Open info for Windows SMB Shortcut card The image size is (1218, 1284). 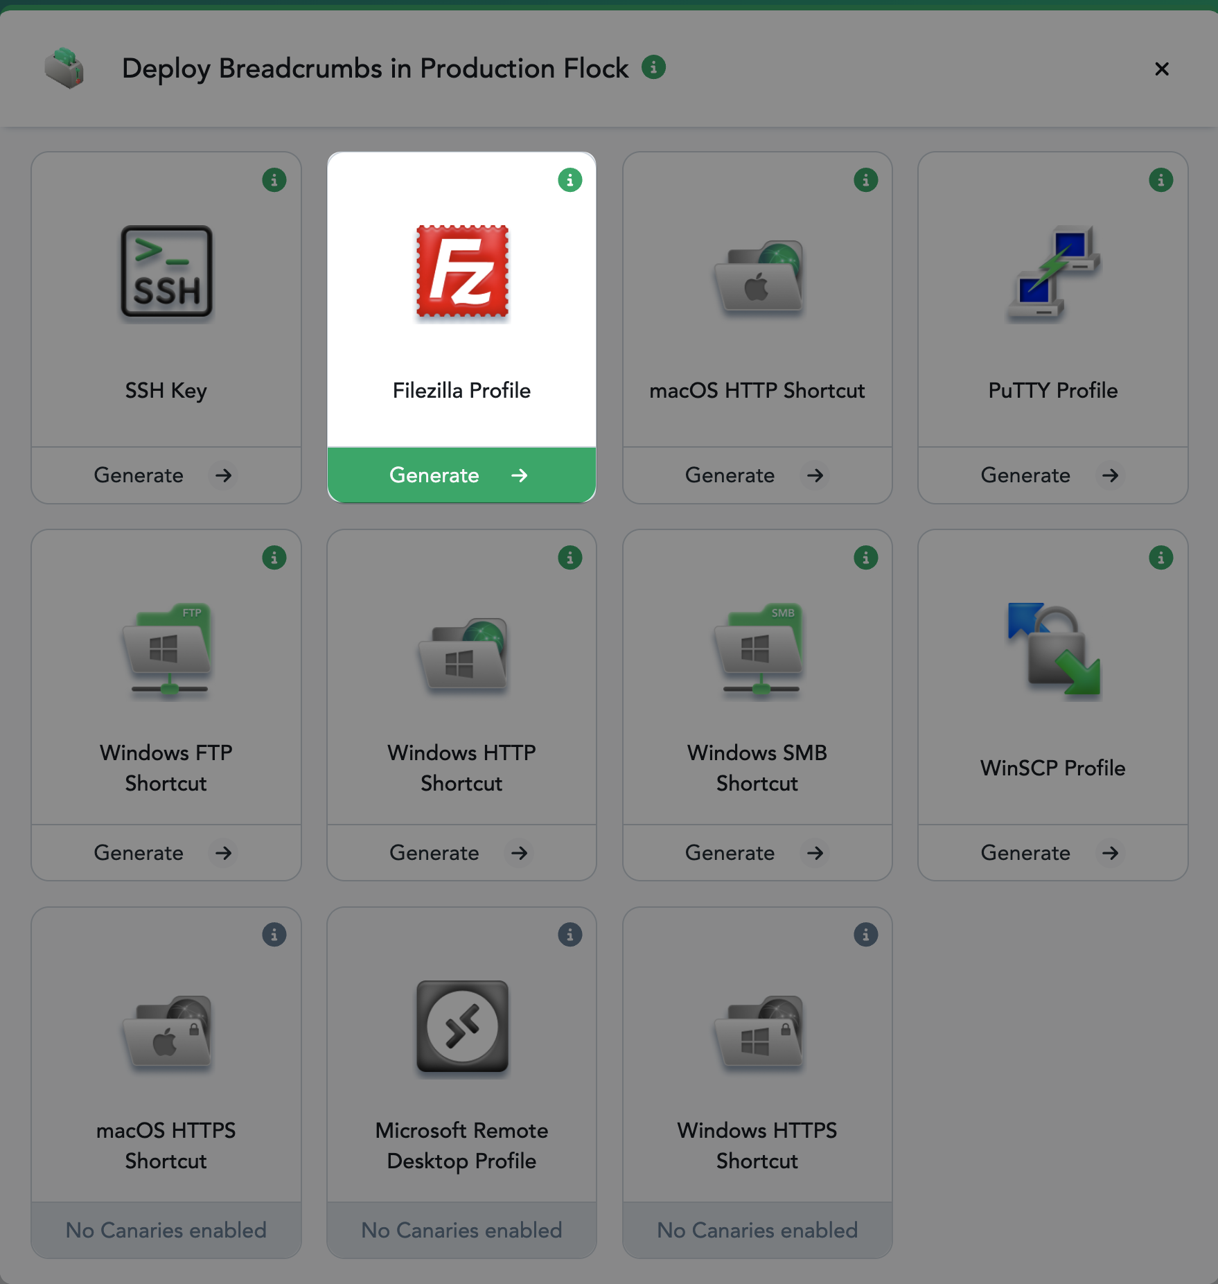point(866,558)
